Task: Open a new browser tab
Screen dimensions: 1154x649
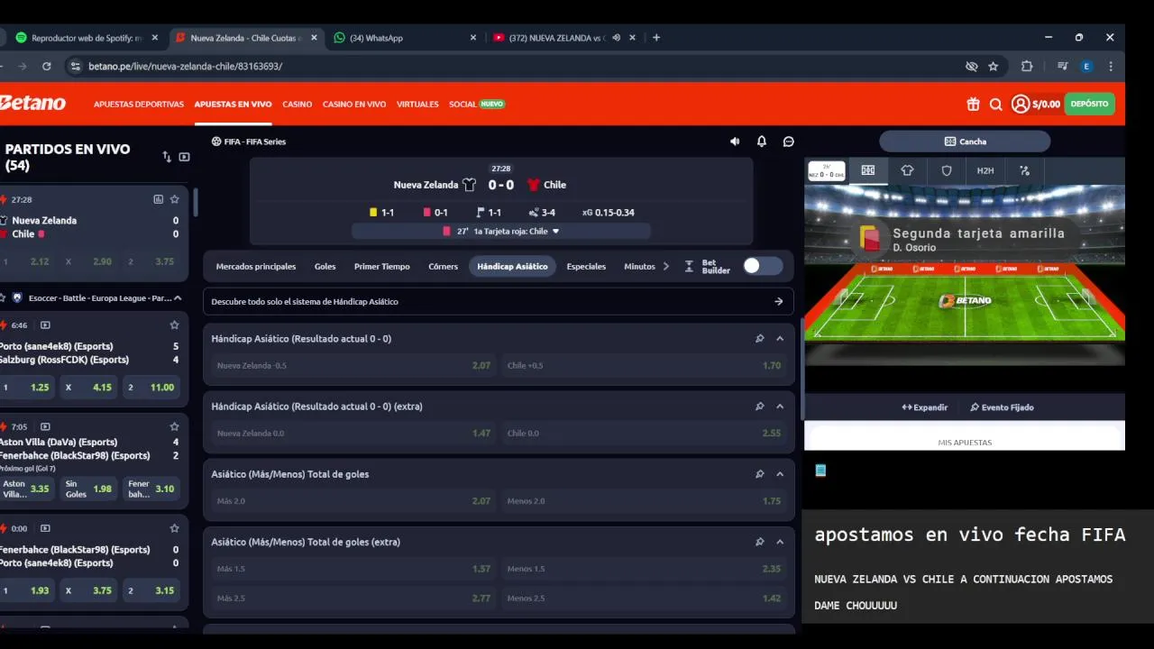Action: (x=656, y=38)
